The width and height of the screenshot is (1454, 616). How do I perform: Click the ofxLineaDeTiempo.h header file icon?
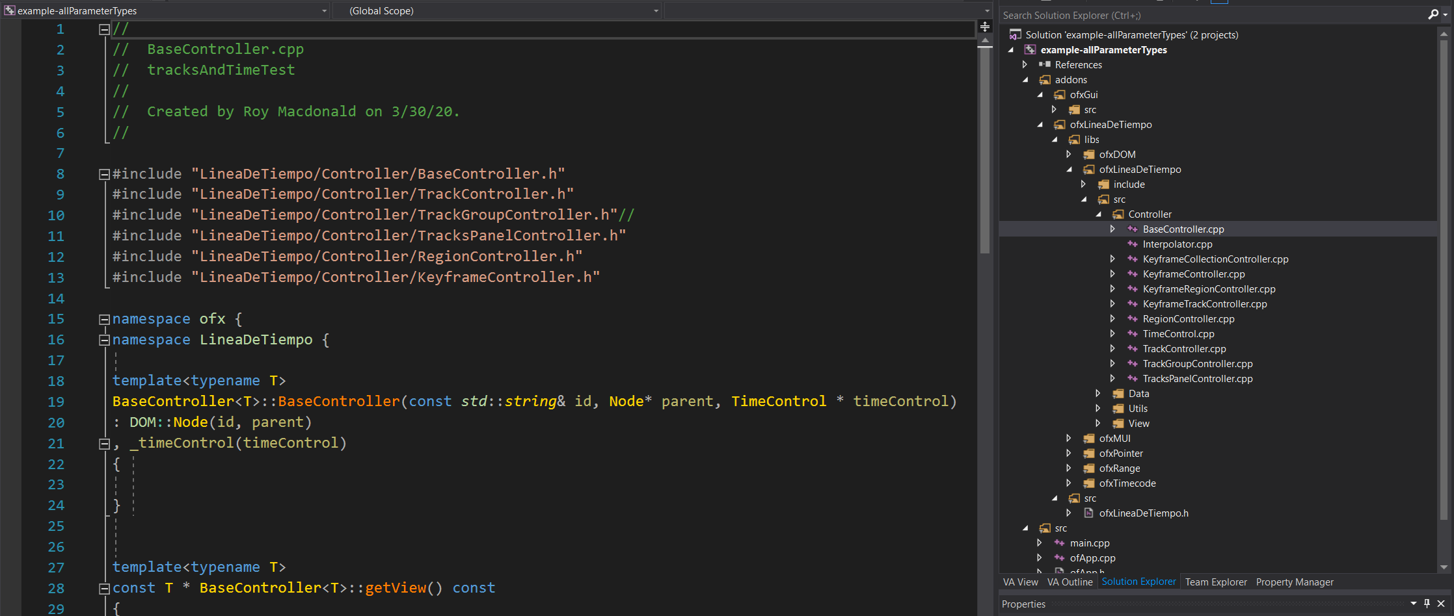[1088, 513]
